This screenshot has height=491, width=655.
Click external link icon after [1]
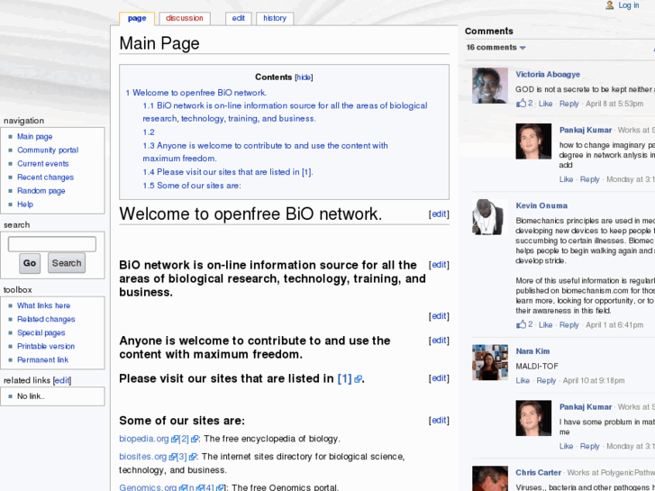pyautogui.click(x=358, y=379)
